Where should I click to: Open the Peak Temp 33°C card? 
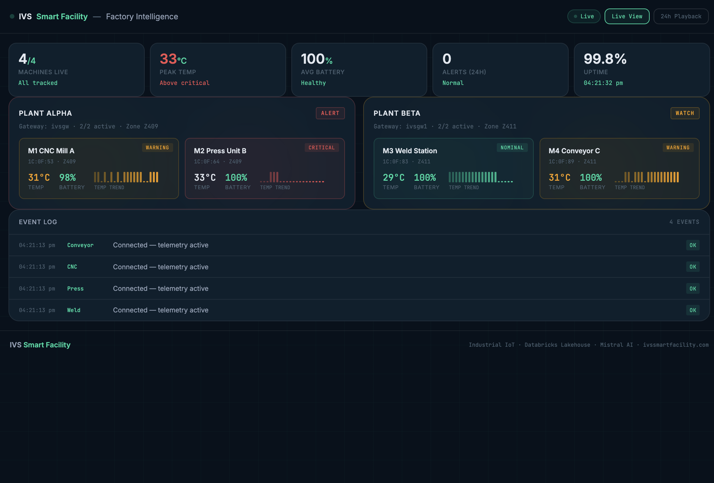[218, 70]
